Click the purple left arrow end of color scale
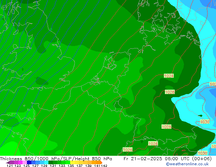216x167 pixels. 8,163
